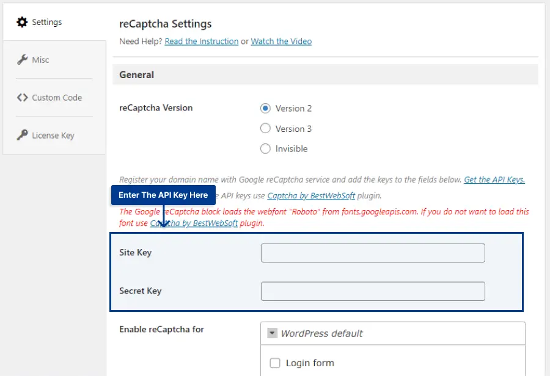Switch to the Misc tab
Image resolution: width=550 pixels, height=376 pixels.
pos(54,60)
